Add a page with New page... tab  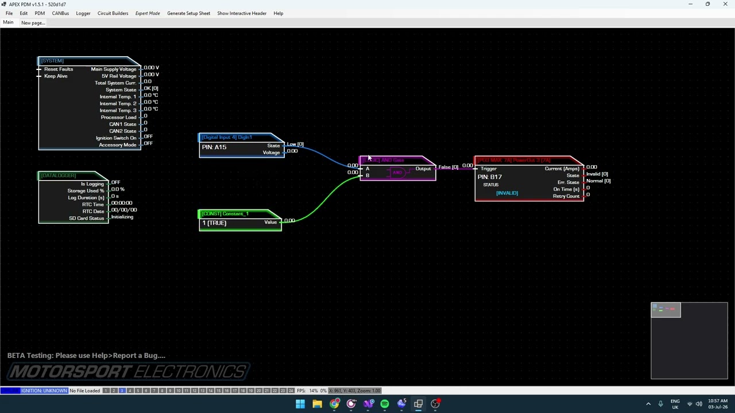click(33, 23)
